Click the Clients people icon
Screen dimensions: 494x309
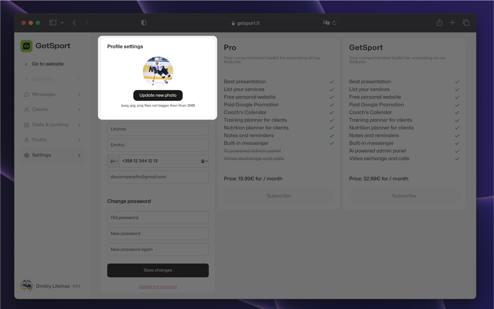pos(27,110)
